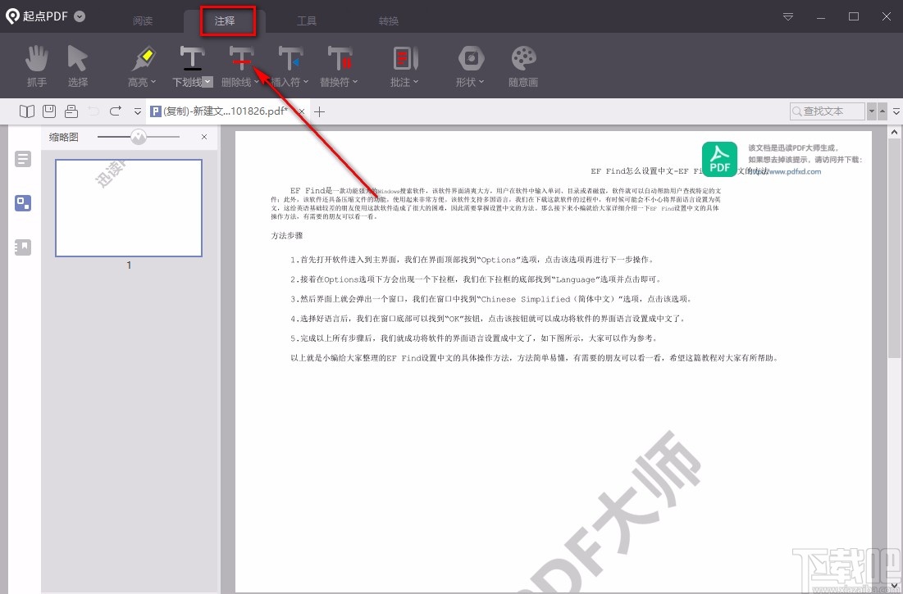The height and width of the screenshot is (594, 903).
Task: Close the 缩略图 thumbnail panel
Action: [204, 137]
